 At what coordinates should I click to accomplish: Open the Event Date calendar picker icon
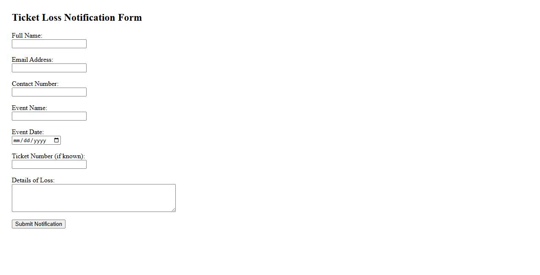click(x=57, y=140)
